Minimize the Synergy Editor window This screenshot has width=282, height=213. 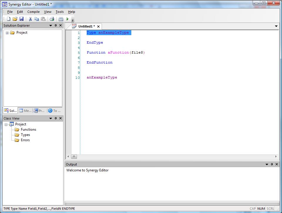pos(256,3)
